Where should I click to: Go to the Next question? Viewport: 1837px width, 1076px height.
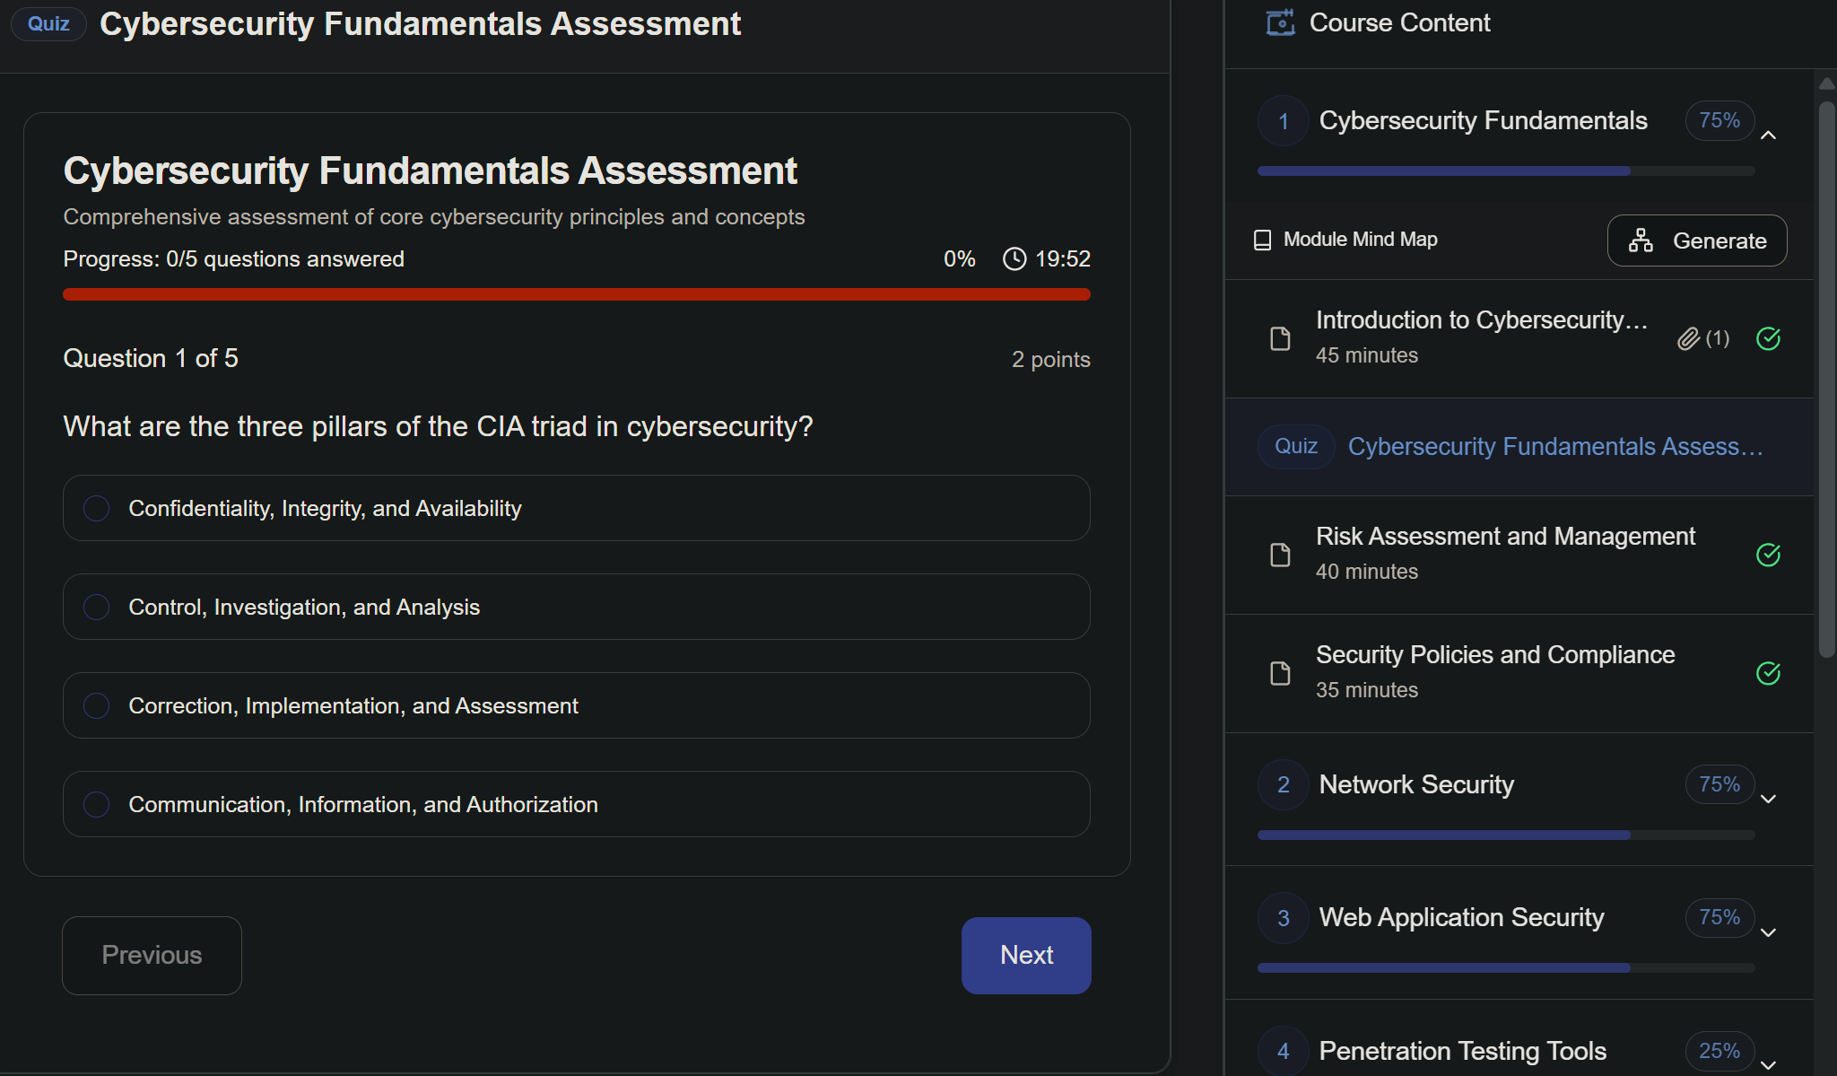[x=1025, y=955]
